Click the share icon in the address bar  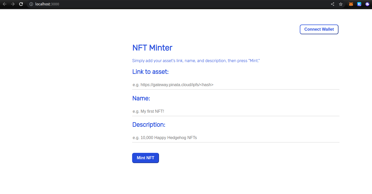(333, 4)
